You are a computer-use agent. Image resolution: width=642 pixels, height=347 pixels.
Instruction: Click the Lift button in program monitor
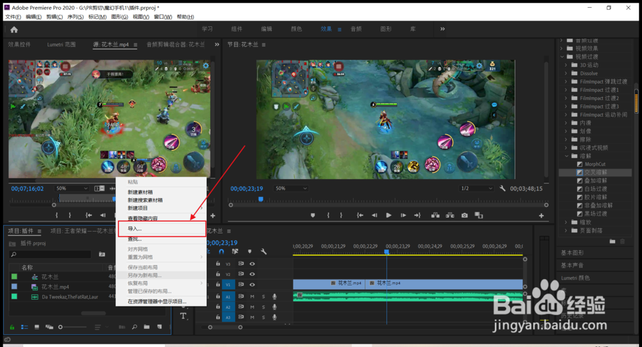[435, 216]
